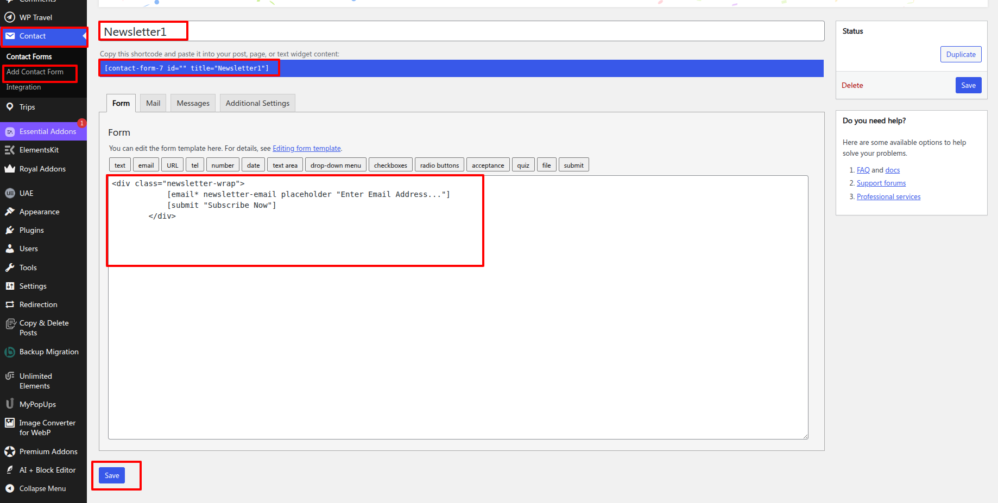
Task: Insert a drop-down menu form tag
Action: pyautogui.click(x=336, y=165)
